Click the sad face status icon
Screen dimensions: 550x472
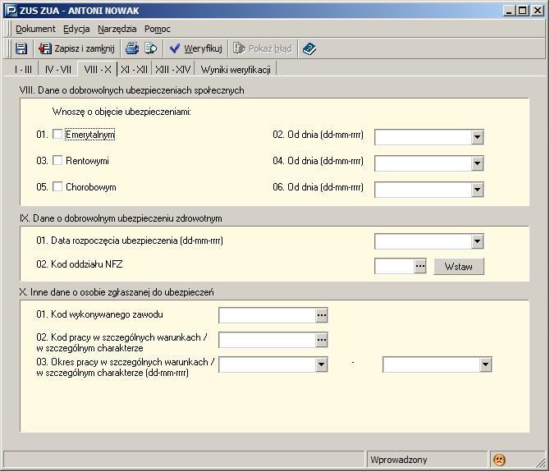click(x=499, y=460)
